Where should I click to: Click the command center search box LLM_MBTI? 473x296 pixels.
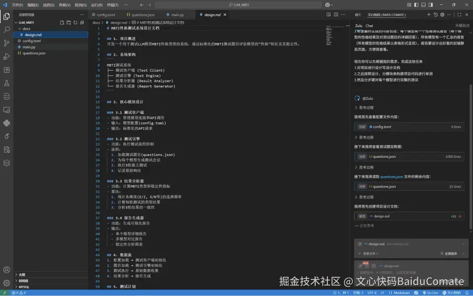[238, 5]
